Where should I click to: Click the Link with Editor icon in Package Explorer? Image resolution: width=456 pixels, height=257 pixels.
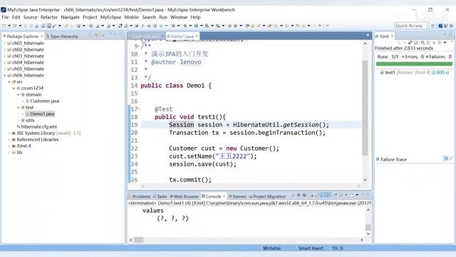97,35
